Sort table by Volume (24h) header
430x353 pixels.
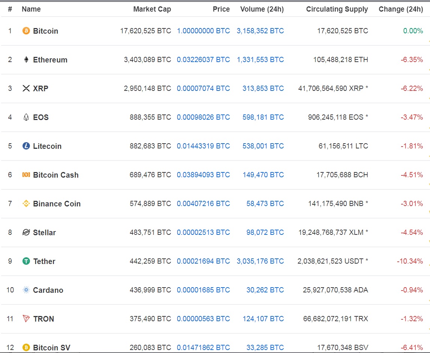tap(262, 9)
